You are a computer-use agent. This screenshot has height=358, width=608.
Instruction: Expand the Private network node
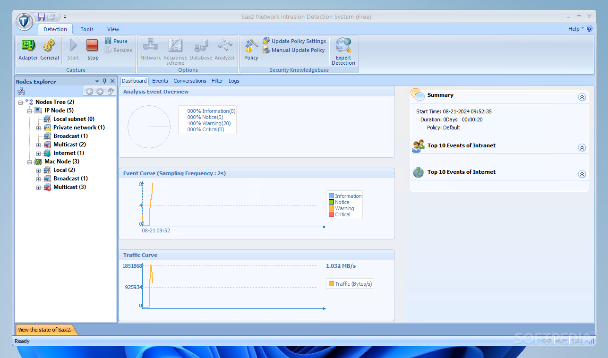(x=38, y=128)
